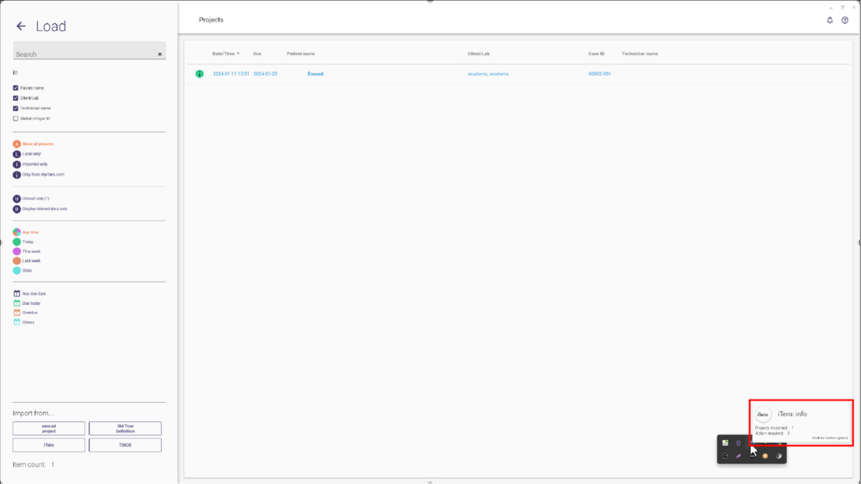Image resolution: width=861 pixels, height=484 pixels.
Task: Click case ID 00002-001
Action: (x=599, y=73)
